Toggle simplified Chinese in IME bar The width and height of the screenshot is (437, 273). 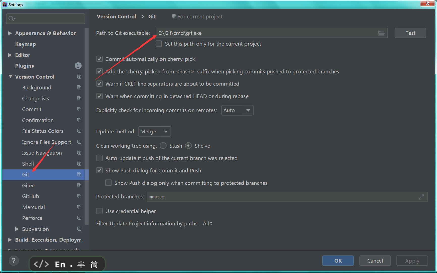tap(94, 264)
